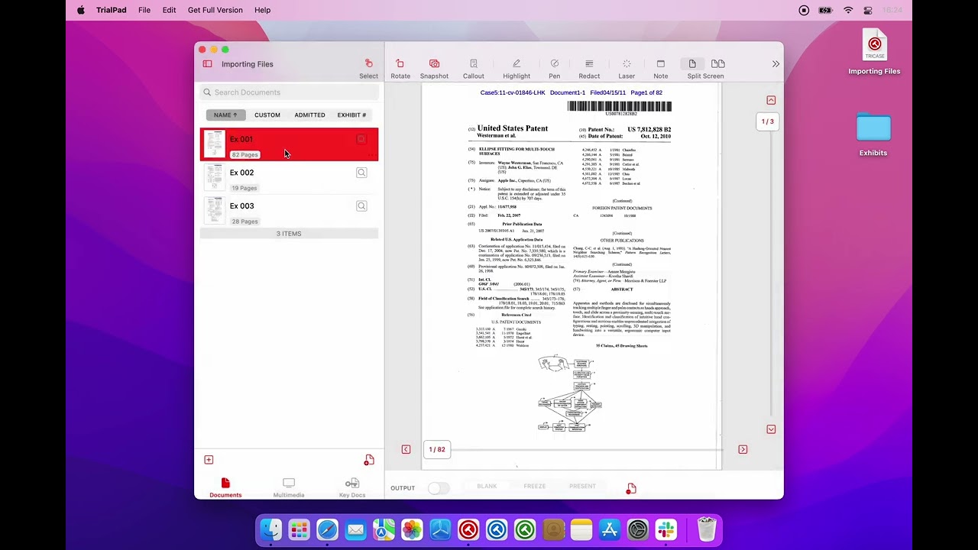This screenshot has height=550, width=978.
Task: Open the Edit menu
Action: pyautogui.click(x=169, y=10)
